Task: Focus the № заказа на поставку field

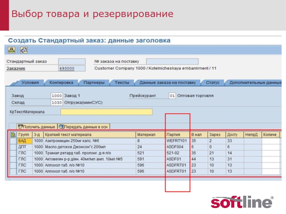Action: [172, 61]
